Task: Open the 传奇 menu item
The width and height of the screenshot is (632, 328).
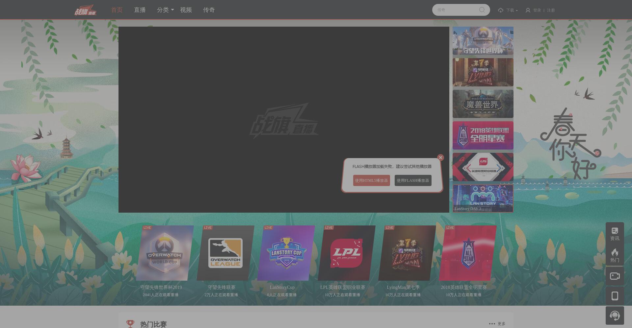Action: [209, 10]
